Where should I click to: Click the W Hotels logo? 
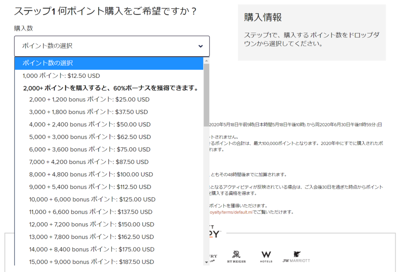tap(266, 256)
